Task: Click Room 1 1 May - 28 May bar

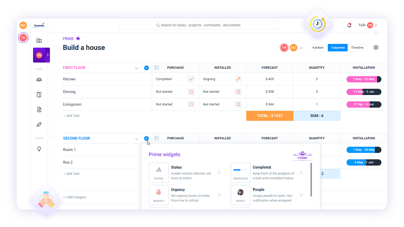Action: click(x=364, y=149)
